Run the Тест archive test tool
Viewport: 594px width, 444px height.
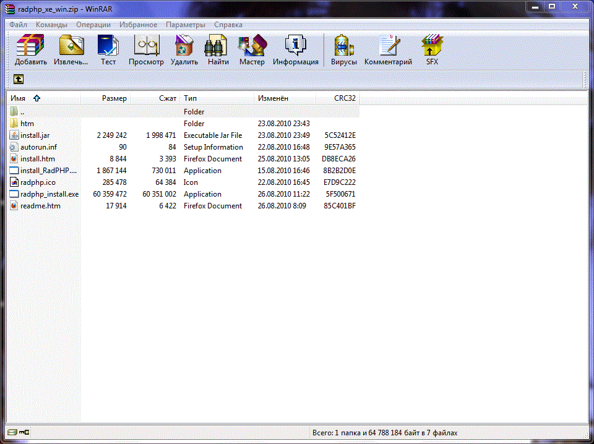[108, 50]
